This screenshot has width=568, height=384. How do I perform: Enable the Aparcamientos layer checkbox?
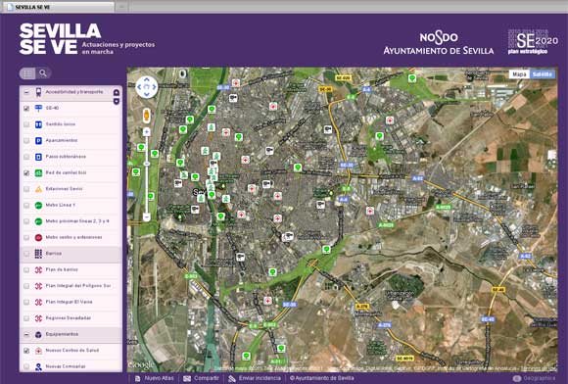(26, 140)
